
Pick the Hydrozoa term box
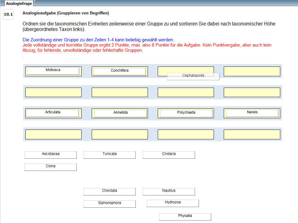(x=173, y=203)
